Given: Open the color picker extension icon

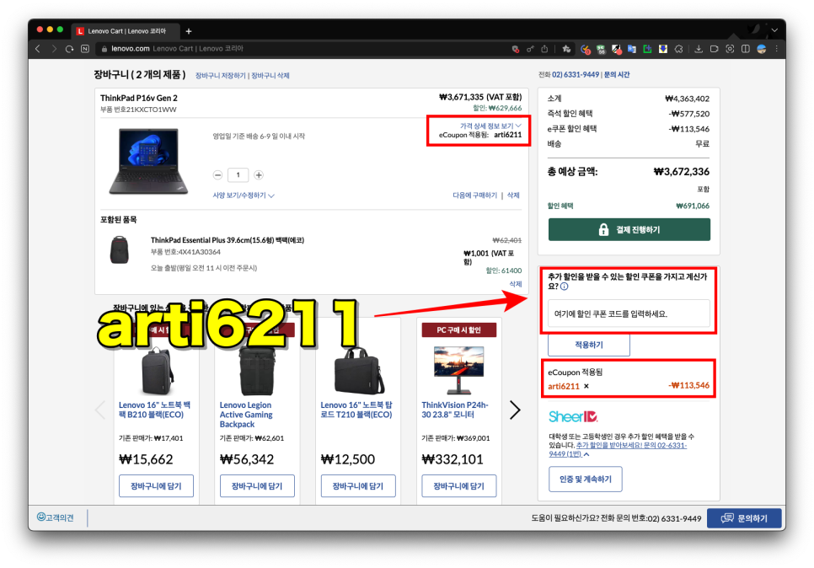Looking at the screenshot, I should coord(617,50).
